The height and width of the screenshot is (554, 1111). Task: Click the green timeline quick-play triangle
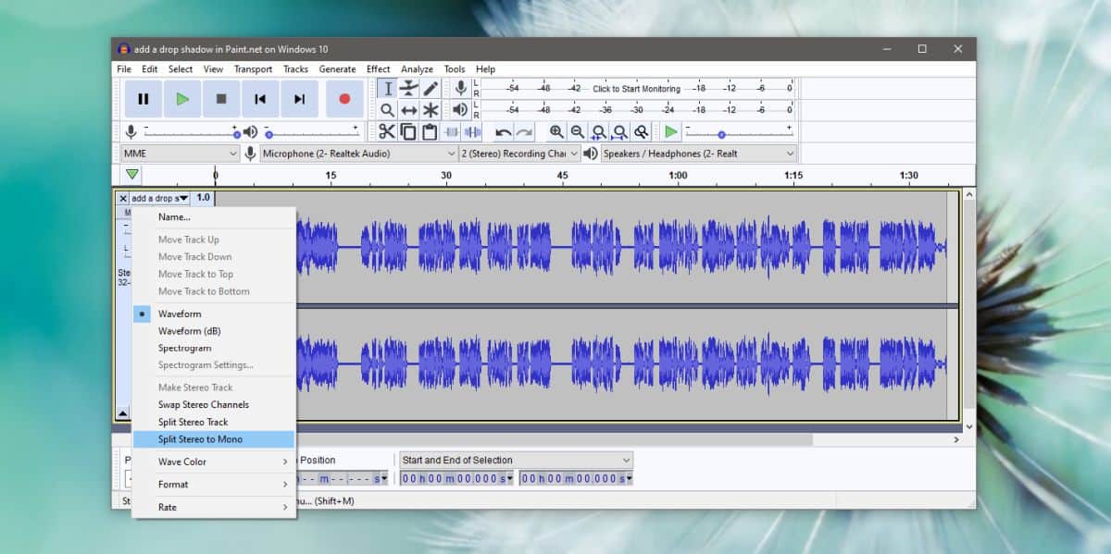[132, 175]
